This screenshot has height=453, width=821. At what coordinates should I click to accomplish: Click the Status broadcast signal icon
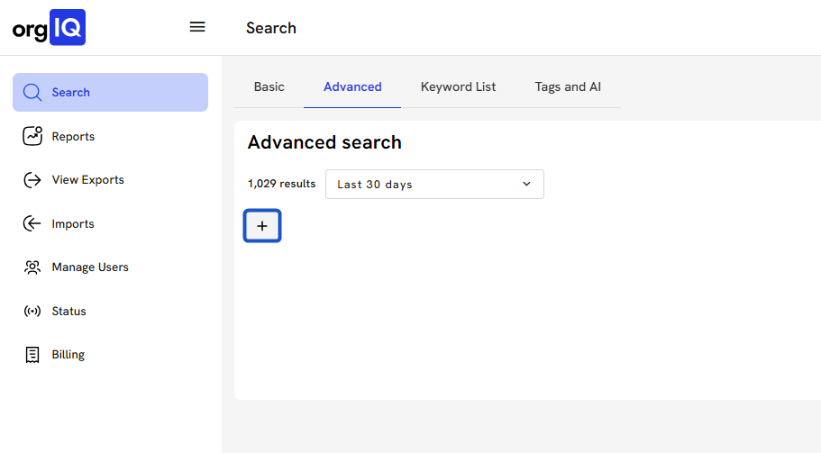pos(32,312)
